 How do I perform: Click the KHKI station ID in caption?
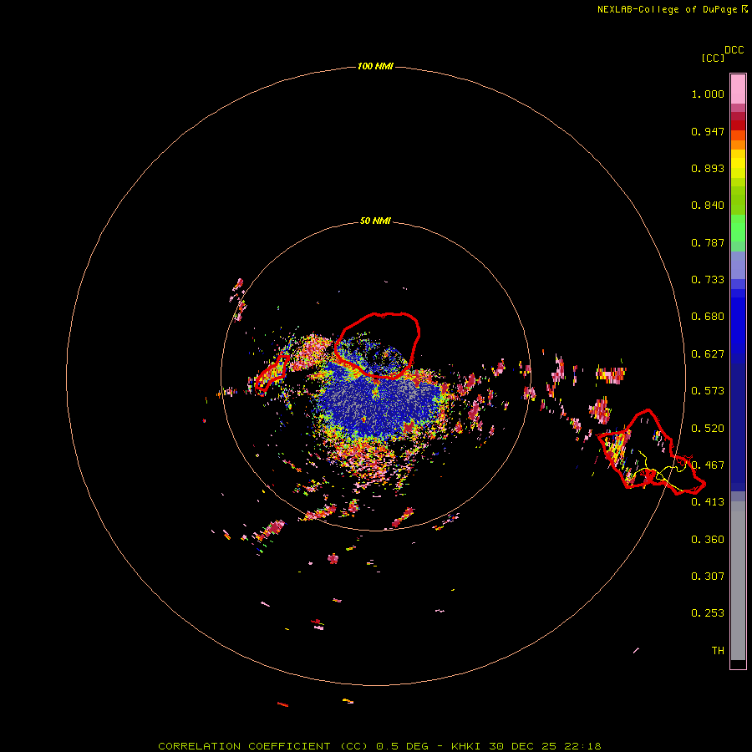(x=465, y=746)
